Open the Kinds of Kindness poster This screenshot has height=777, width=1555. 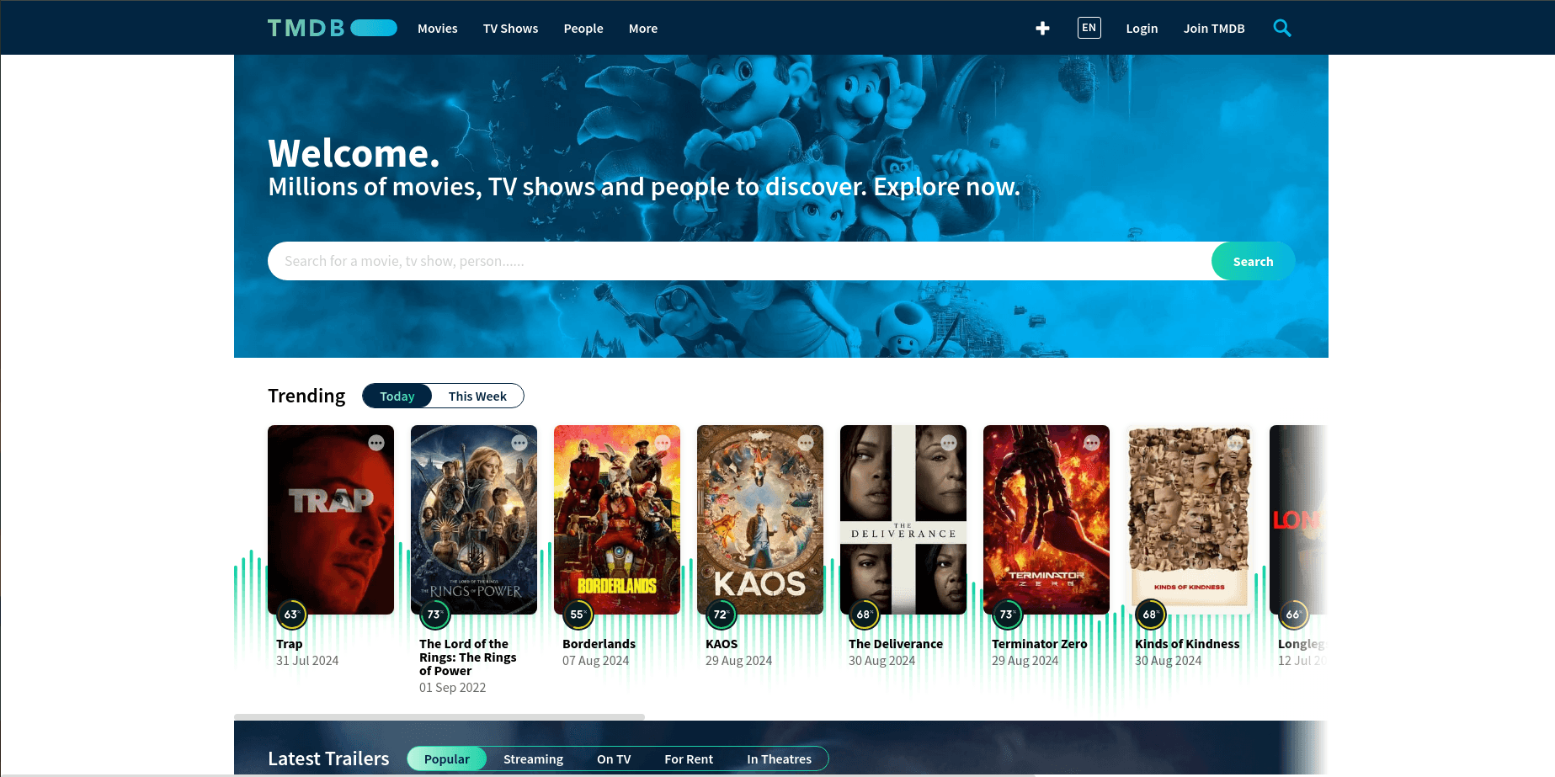tap(1190, 519)
